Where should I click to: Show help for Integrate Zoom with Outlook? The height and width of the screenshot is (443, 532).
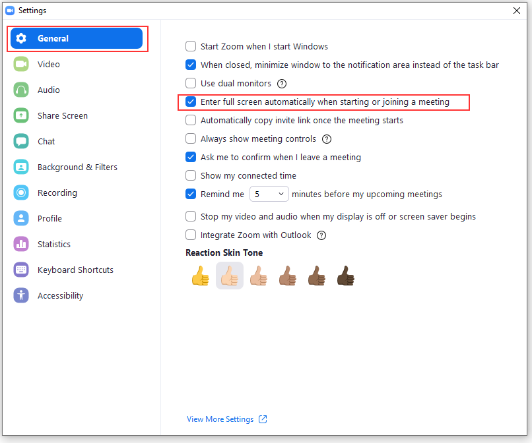[321, 235]
